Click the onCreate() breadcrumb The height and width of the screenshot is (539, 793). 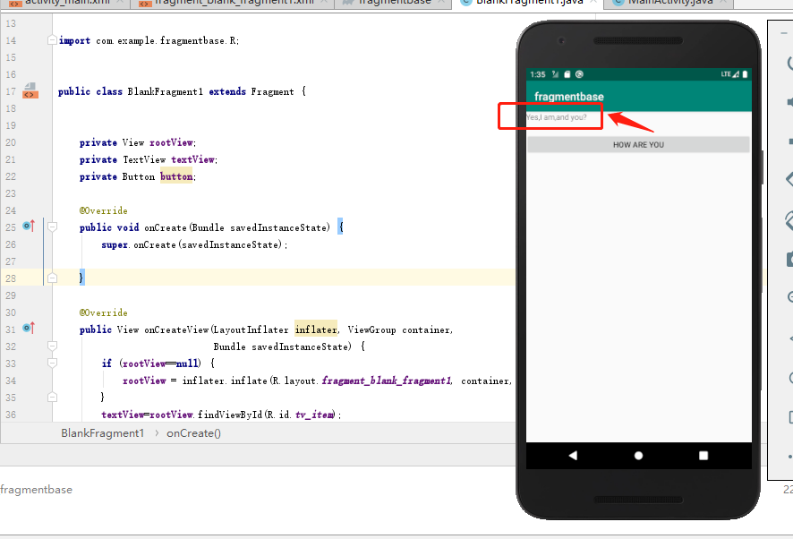click(x=193, y=433)
